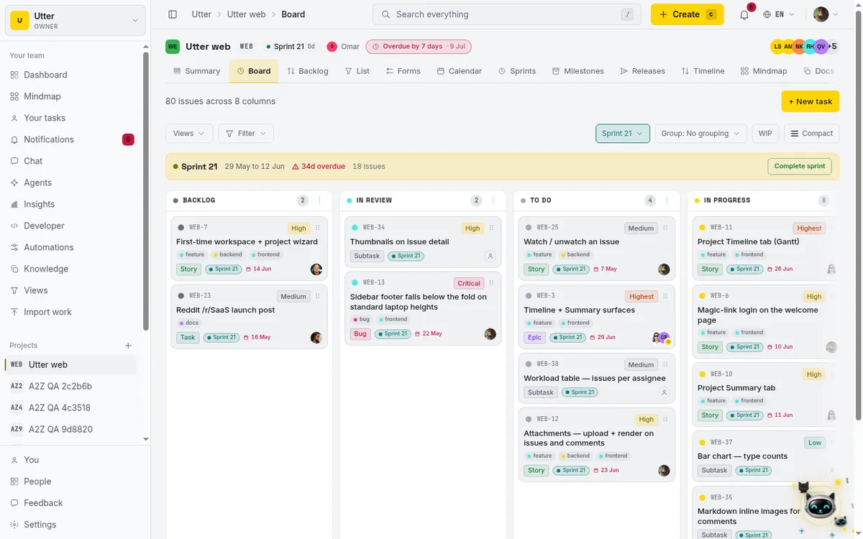Open Agents in the sidebar
This screenshot has height=539, width=863.
(x=37, y=183)
